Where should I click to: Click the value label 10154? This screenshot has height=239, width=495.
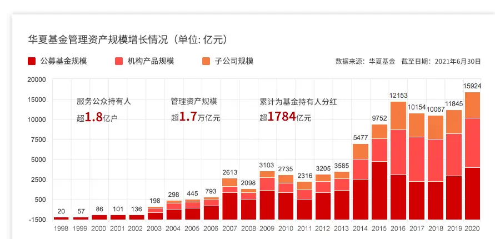pos(417,107)
